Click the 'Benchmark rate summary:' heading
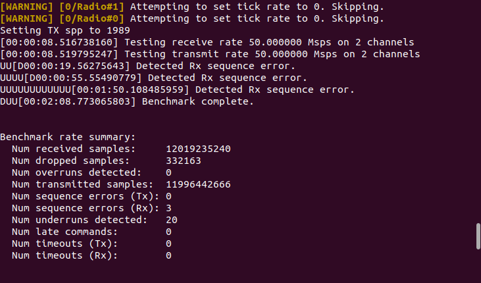The width and height of the screenshot is (481, 283). click(68, 137)
